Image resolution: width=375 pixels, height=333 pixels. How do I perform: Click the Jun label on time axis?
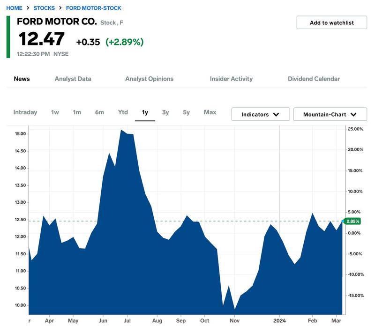[103, 320]
